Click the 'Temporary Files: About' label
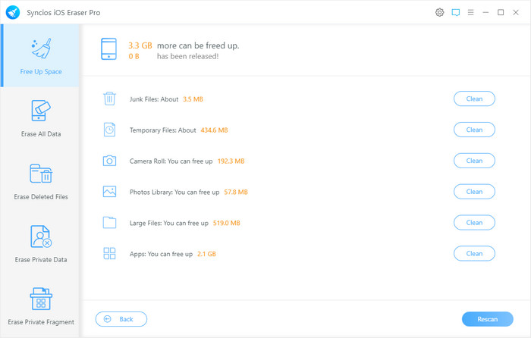Viewport: 531px width, 338px height. click(163, 130)
